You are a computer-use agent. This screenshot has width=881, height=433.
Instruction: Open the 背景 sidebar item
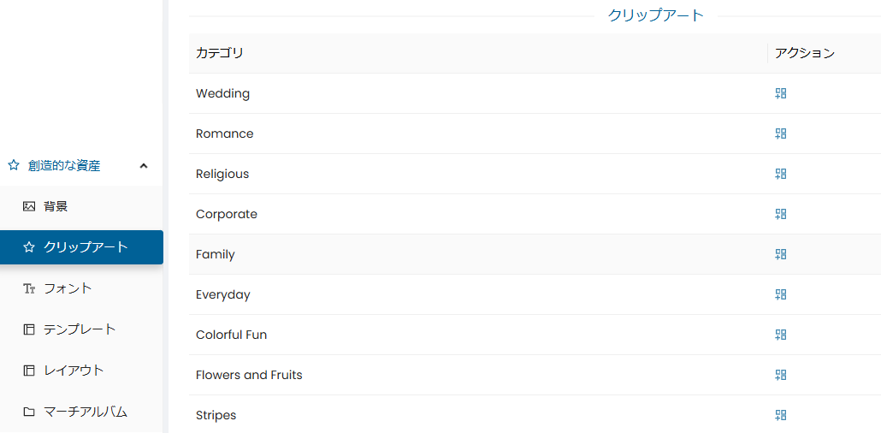click(81, 206)
